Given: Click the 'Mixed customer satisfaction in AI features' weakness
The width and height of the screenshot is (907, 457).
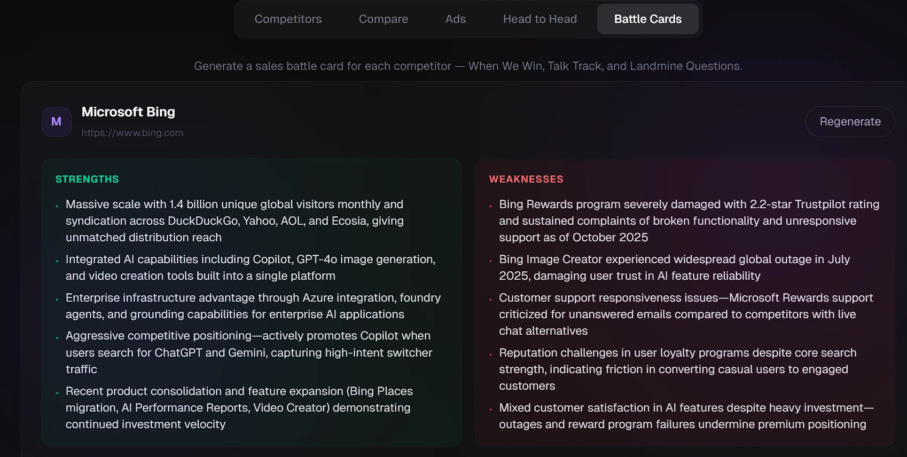Looking at the screenshot, I should click(686, 416).
